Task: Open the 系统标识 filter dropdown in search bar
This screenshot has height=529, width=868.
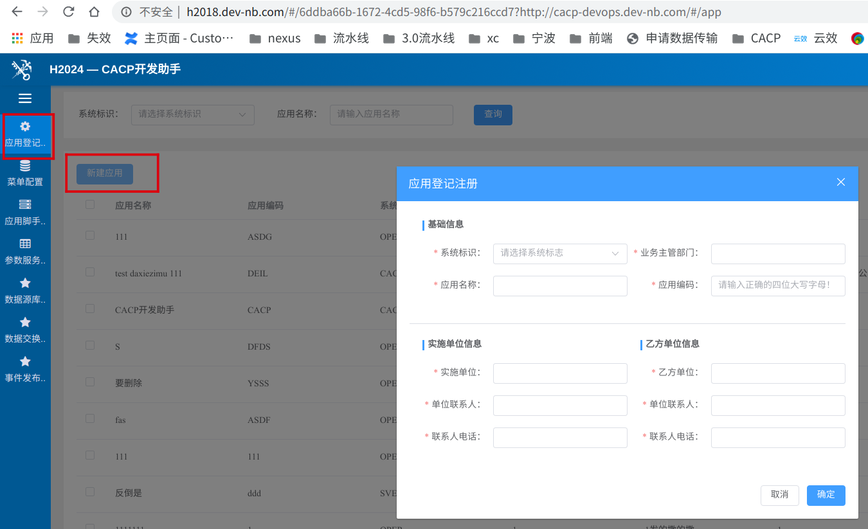Action: [x=192, y=114]
